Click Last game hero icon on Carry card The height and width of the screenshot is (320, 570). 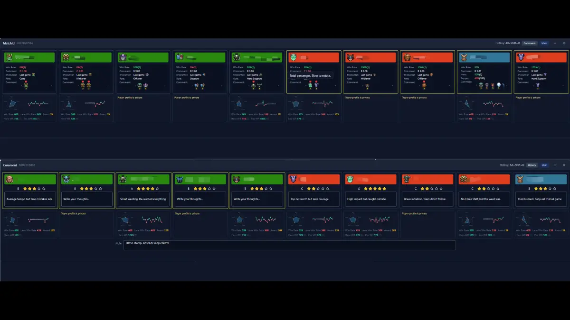(33, 74)
